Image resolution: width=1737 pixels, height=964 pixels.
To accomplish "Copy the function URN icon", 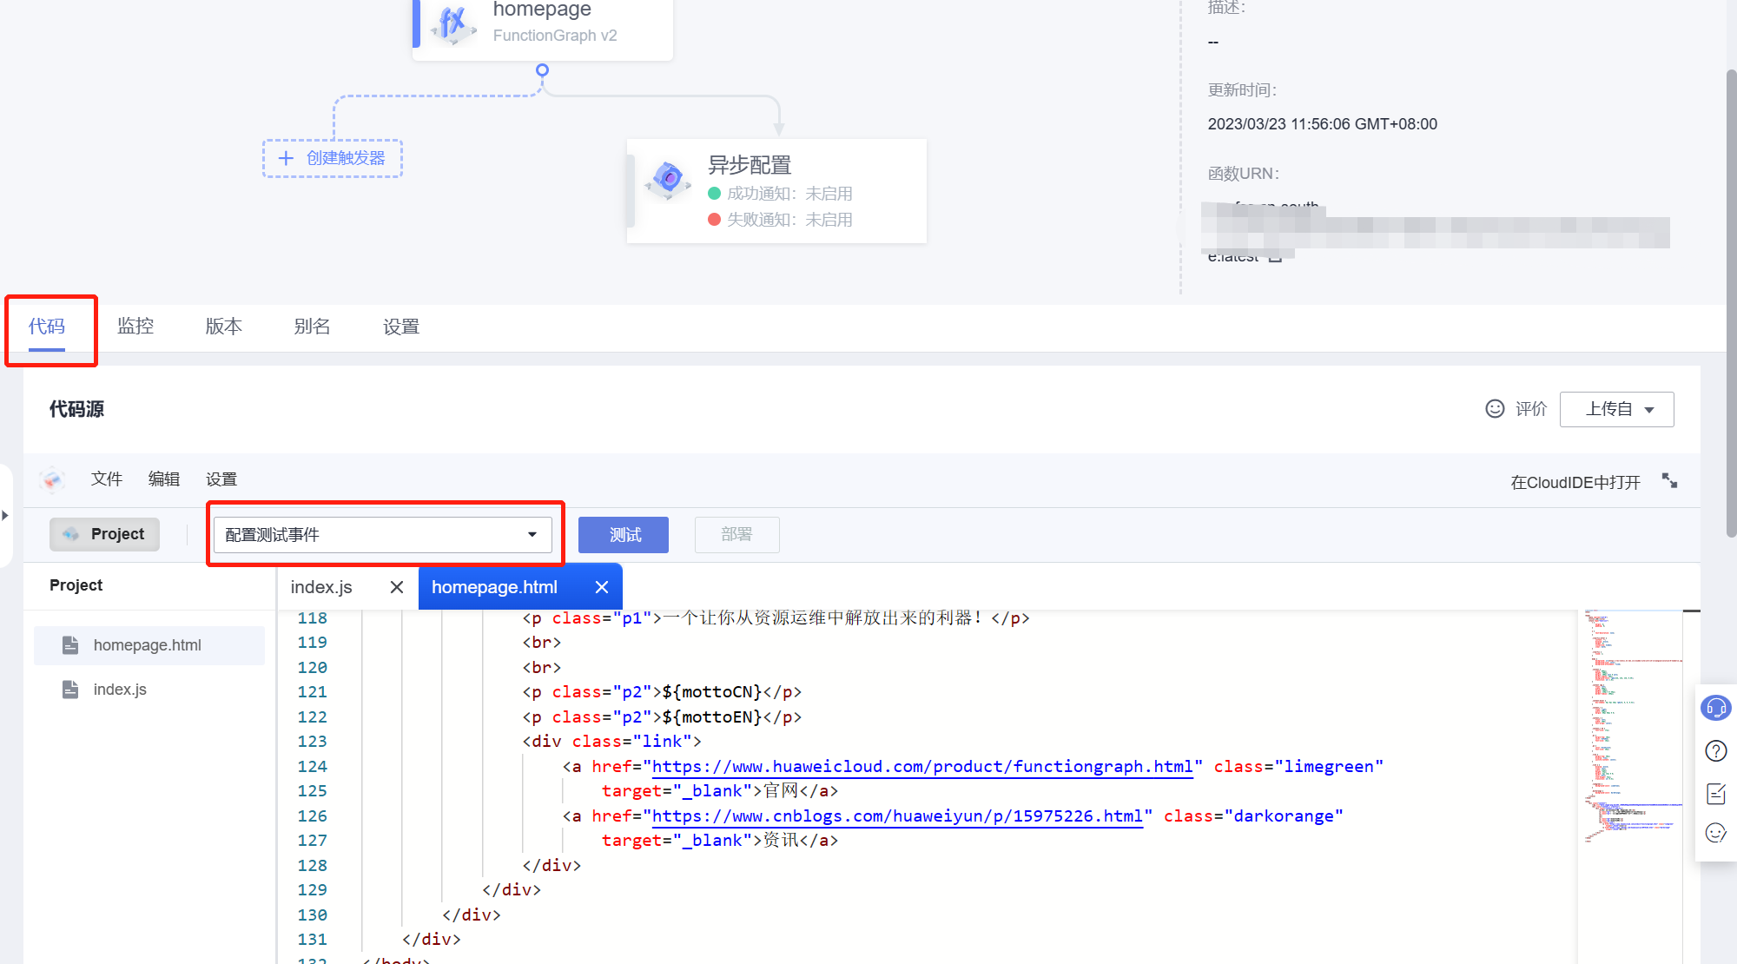I will [1275, 258].
